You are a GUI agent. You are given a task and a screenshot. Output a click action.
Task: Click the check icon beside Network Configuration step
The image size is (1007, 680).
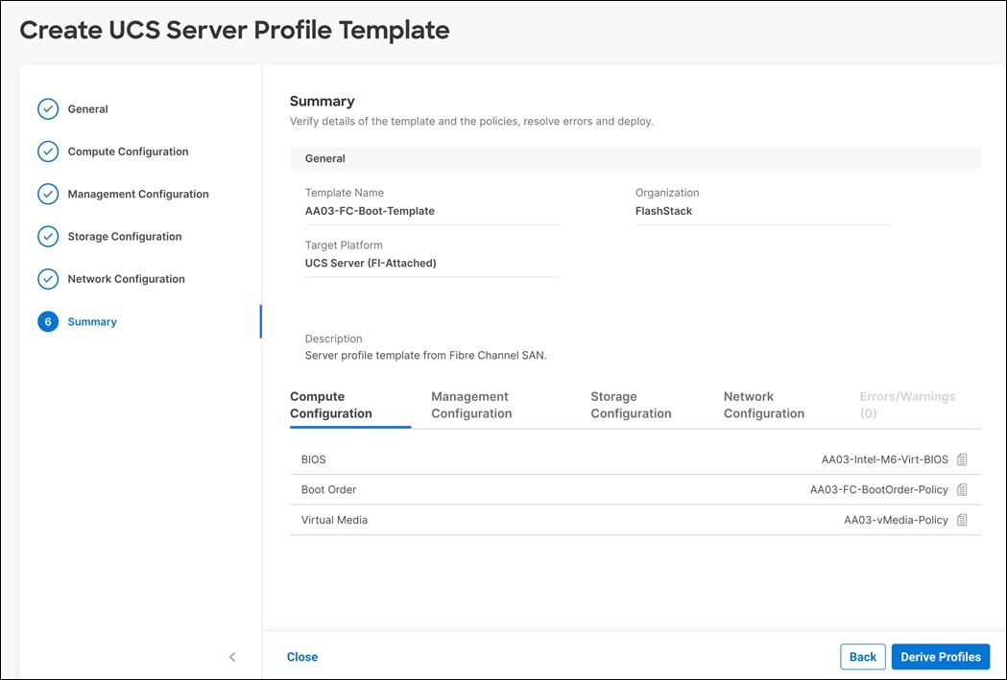48,278
